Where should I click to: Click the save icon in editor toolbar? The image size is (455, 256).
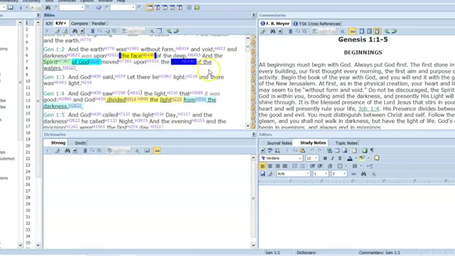[x=263, y=174]
